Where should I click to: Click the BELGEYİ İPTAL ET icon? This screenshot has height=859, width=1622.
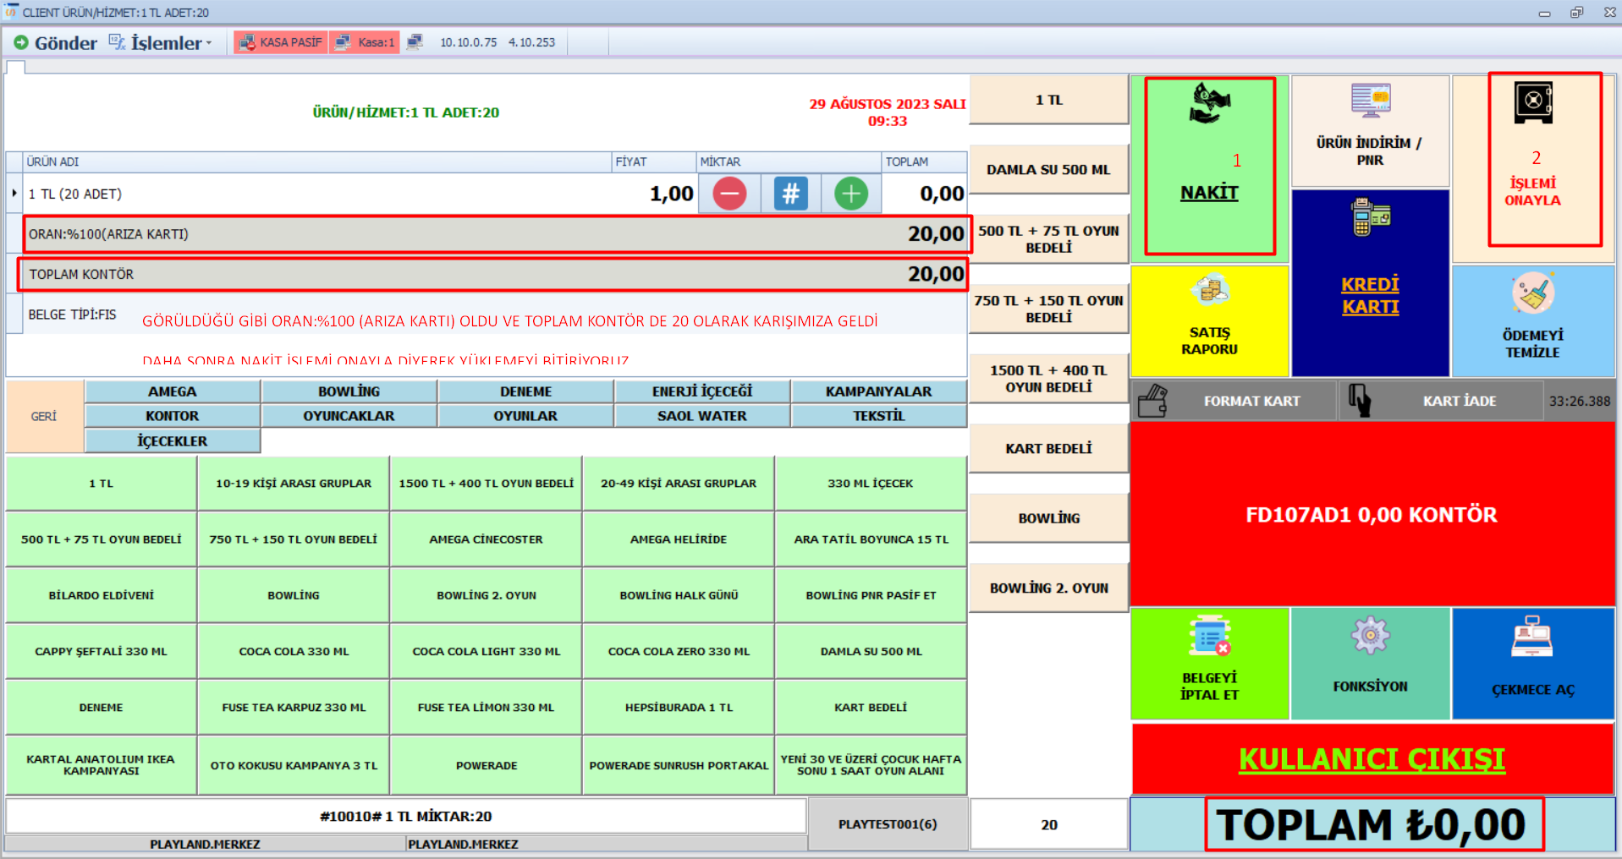pyautogui.click(x=1209, y=637)
